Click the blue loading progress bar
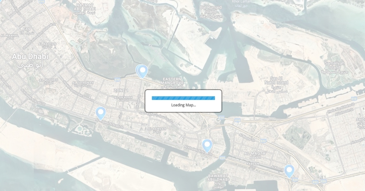This screenshot has height=191, width=365. (183, 98)
